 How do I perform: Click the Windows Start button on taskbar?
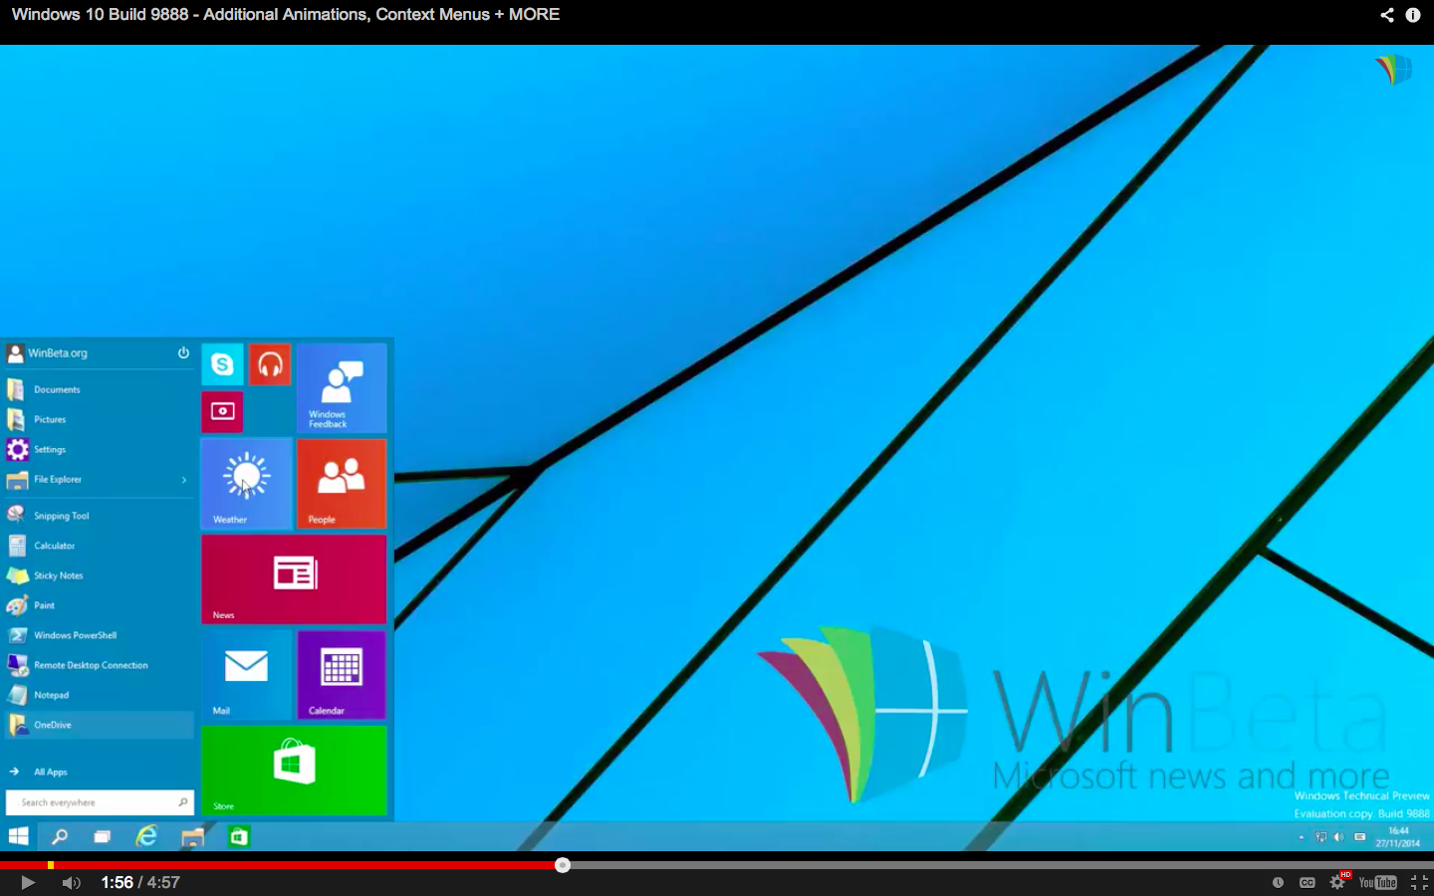(x=18, y=836)
